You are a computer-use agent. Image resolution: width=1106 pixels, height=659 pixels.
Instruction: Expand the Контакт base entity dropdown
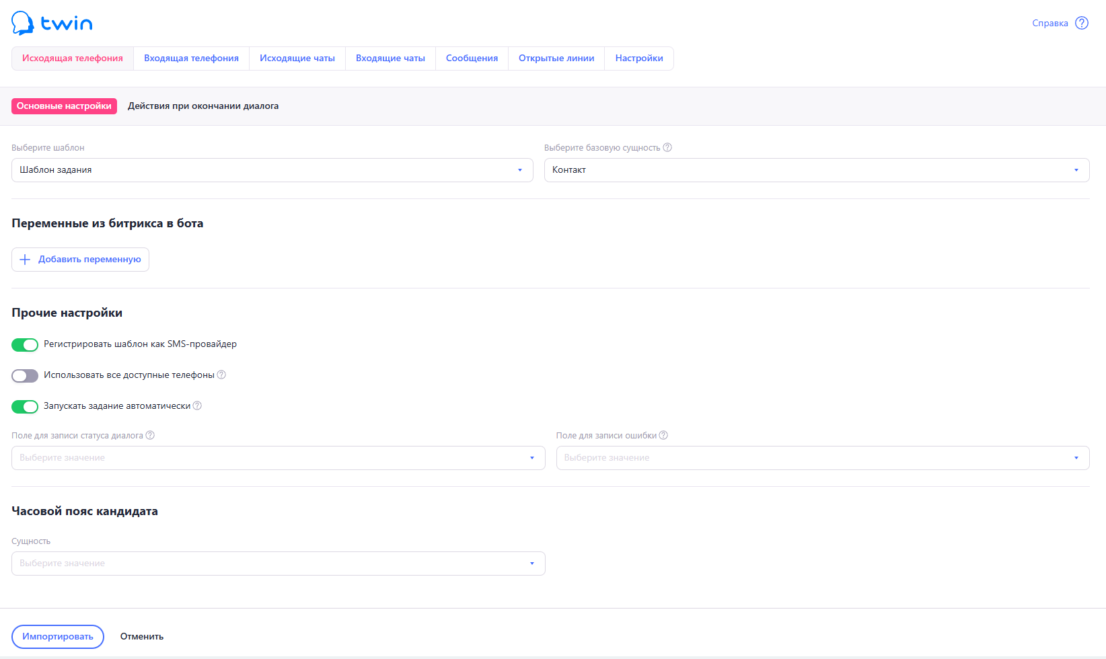point(816,170)
